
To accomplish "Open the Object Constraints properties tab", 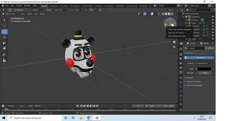I will [x=181, y=95].
